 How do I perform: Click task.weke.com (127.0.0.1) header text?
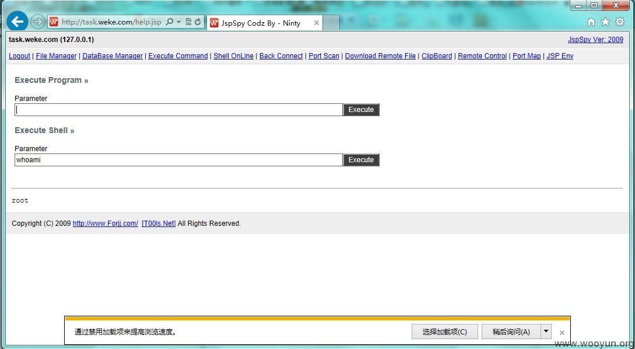[51, 40]
